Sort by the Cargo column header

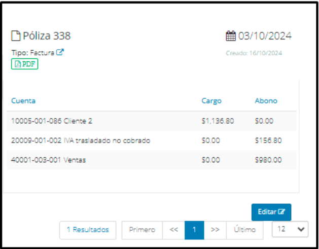(x=211, y=101)
